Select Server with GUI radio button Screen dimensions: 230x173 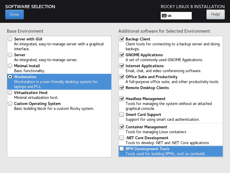(10, 39)
